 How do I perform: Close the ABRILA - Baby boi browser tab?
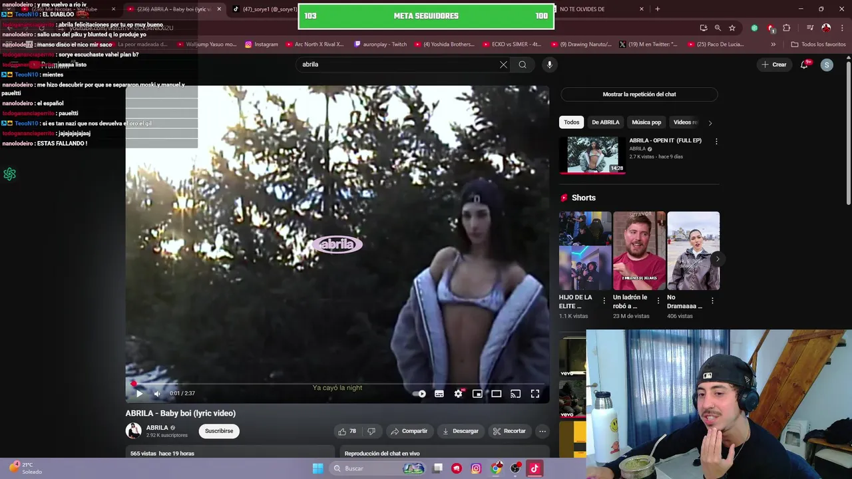point(219,9)
